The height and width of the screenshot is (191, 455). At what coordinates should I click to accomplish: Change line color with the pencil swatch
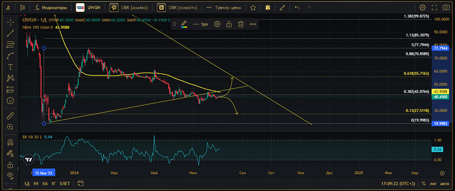coord(184,24)
